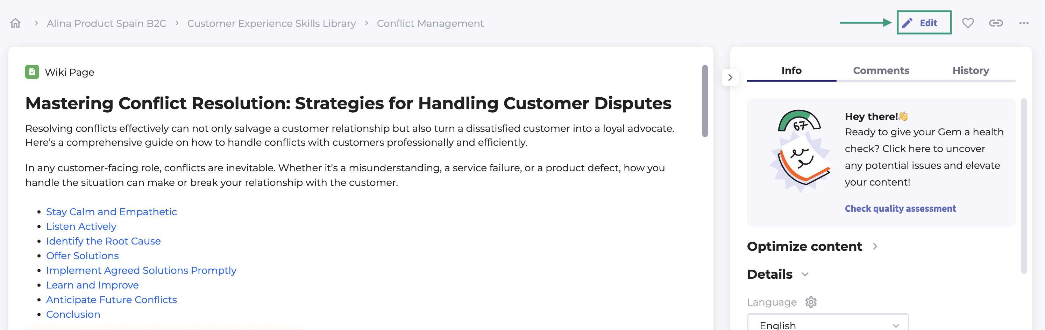The width and height of the screenshot is (1045, 330).
Task: Go to Identify the Root Cause section
Action: coord(104,241)
